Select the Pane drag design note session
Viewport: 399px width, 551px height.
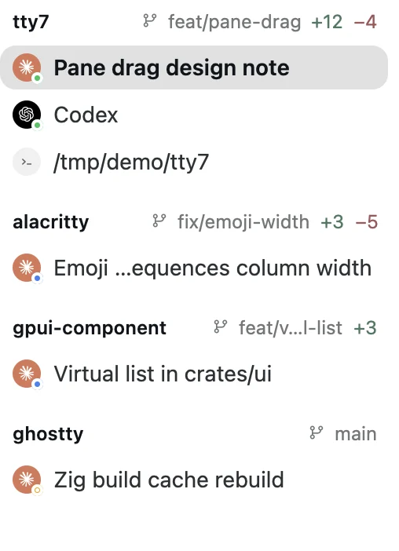pyautogui.click(x=194, y=68)
